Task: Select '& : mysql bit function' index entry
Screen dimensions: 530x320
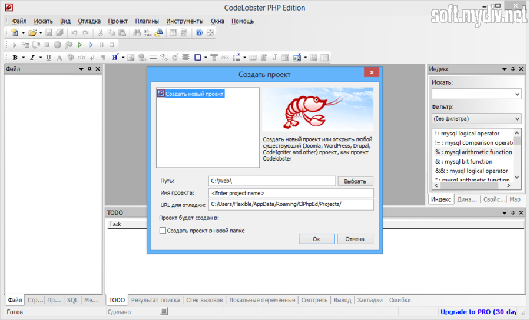Action: coord(464,162)
